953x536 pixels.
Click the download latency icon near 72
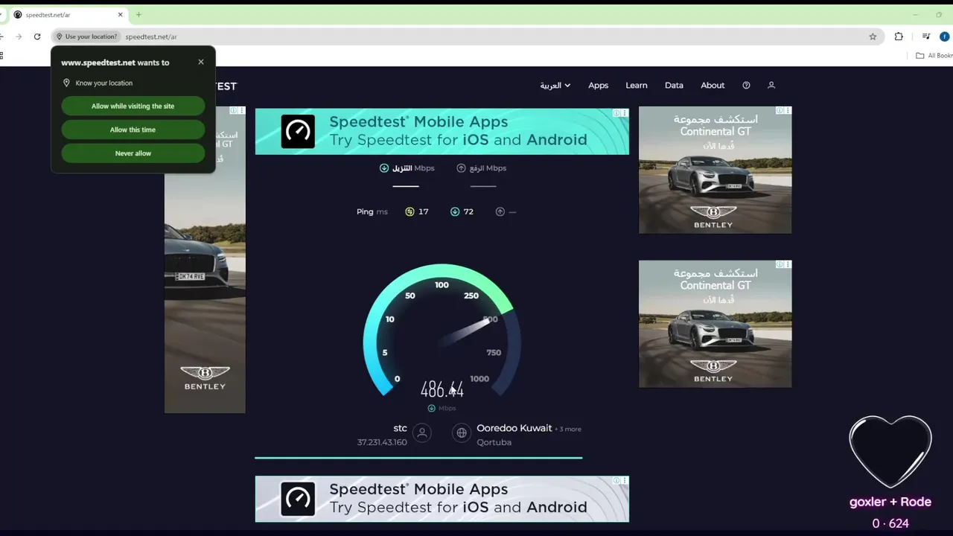click(455, 212)
